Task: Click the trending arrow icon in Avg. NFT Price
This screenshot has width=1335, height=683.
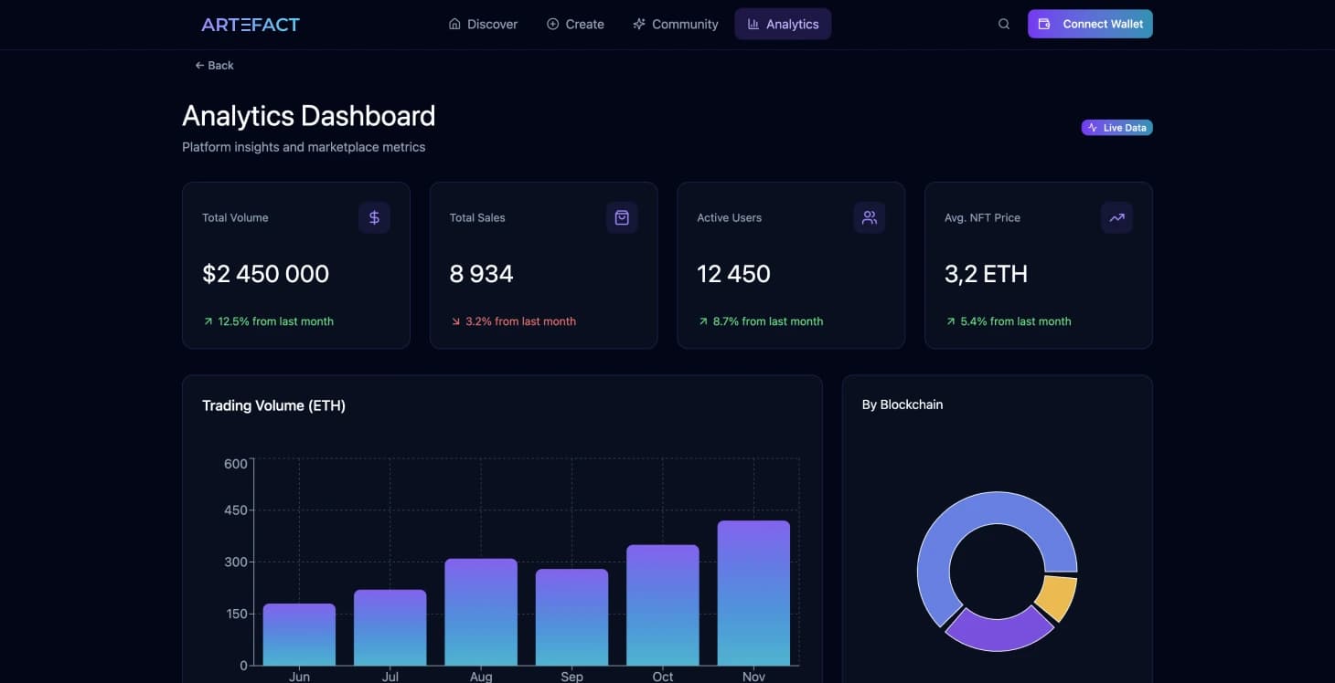Action: 1116,217
